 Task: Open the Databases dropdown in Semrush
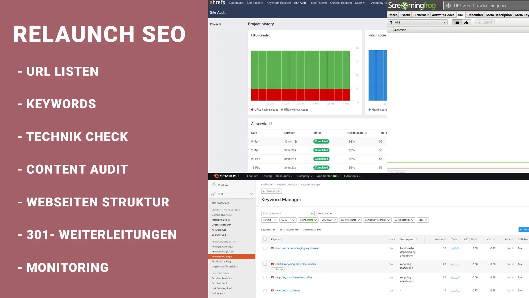coord(325,214)
